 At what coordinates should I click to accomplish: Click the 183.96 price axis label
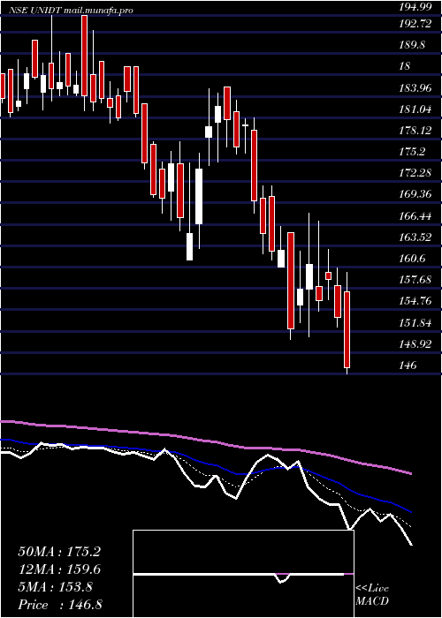coord(415,87)
